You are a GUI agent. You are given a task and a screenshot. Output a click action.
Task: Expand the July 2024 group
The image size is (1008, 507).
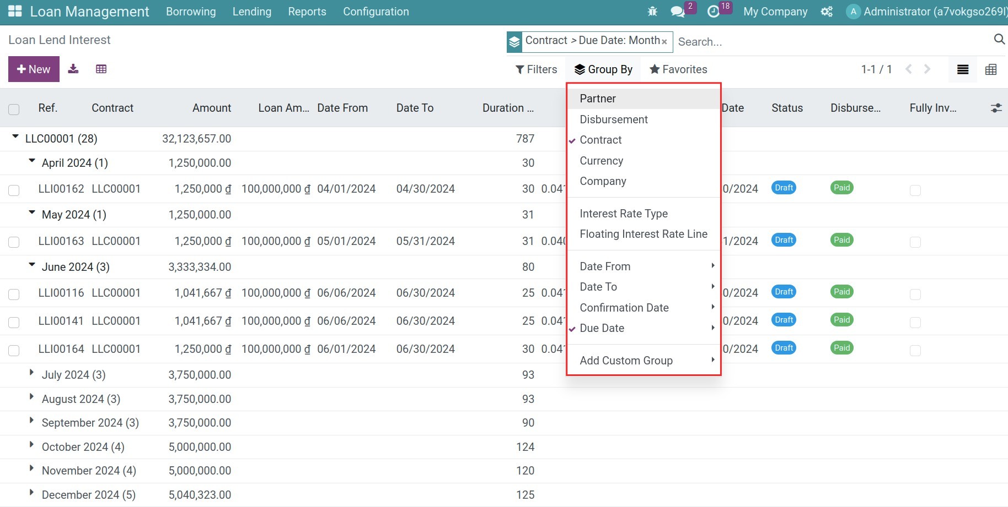click(32, 373)
